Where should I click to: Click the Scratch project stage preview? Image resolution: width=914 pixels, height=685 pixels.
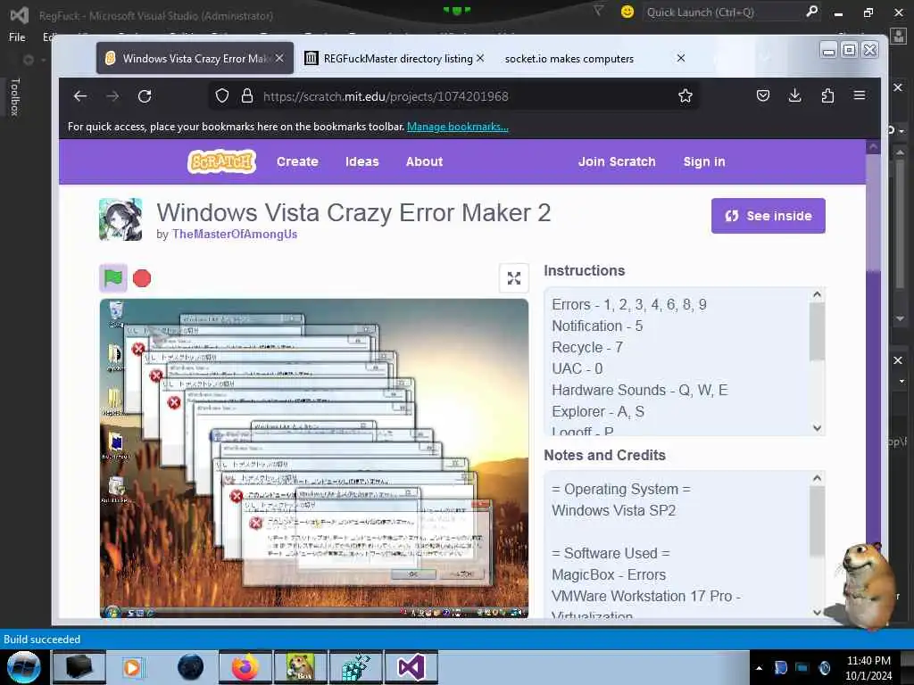pos(314,458)
